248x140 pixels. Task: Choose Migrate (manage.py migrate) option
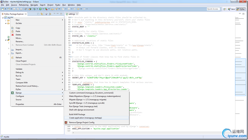(97, 100)
